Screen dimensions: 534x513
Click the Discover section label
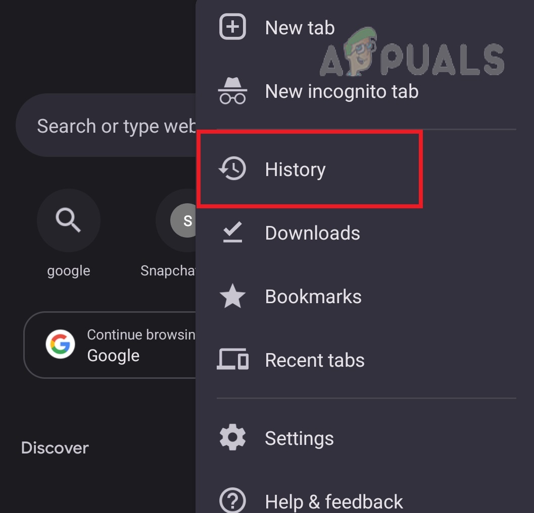click(55, 448)
